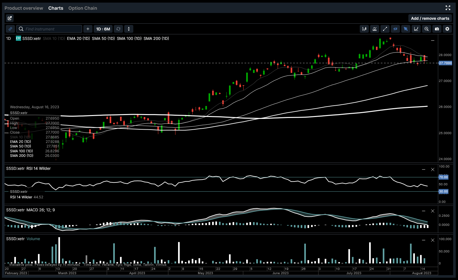Click the July 2023 month label on time axis
The width and height of the screenshot is (458, 280).
click(354, 273)
